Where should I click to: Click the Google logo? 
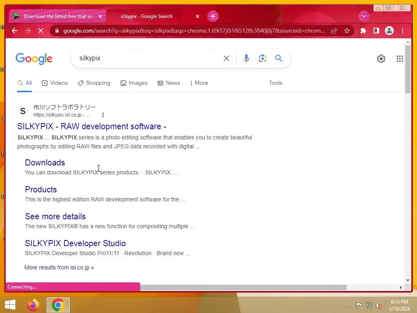[34, 59]
